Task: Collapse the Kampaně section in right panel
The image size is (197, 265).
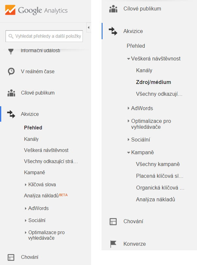Action: [129, 153]
